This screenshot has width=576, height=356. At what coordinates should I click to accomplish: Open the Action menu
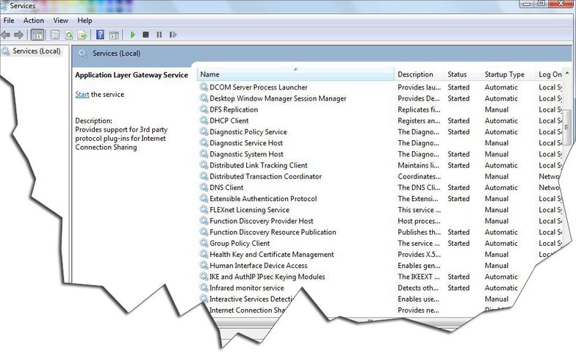[34, 21]
